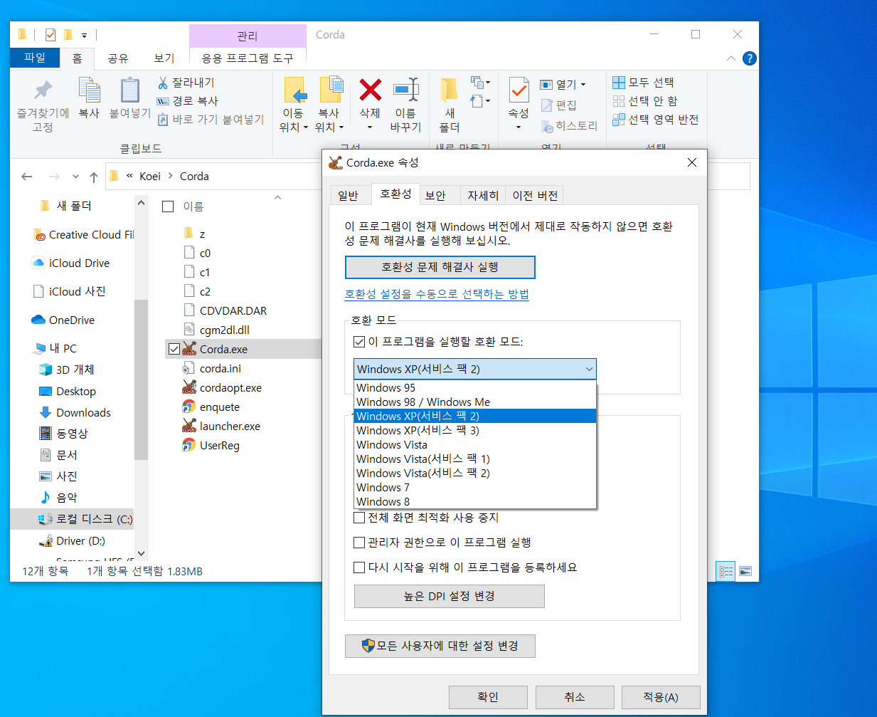877x717 pixels.
Task: Choose Windows XP(서비스 팩 3) option
Action: [x=475, y=431]
